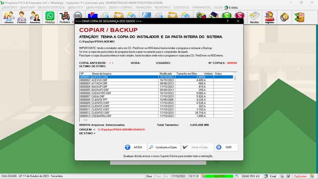318x179 pixels.
Task: Click the AJUDA button in backup dialog
Action: tap(135, 147)
